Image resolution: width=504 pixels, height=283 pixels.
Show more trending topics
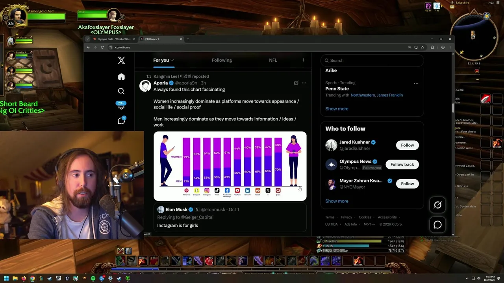click(337, 108)
